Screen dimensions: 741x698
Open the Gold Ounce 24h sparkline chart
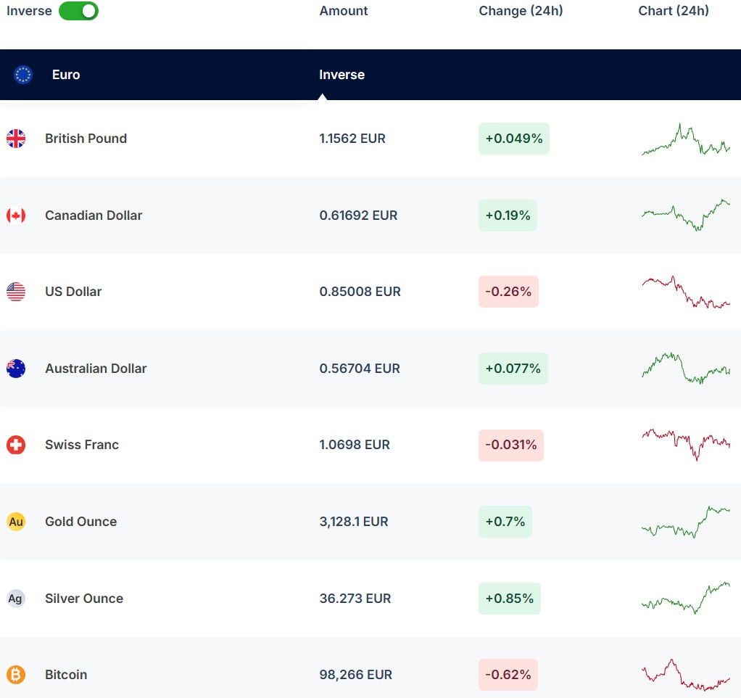pyautogui.click(x=685, y=522)
